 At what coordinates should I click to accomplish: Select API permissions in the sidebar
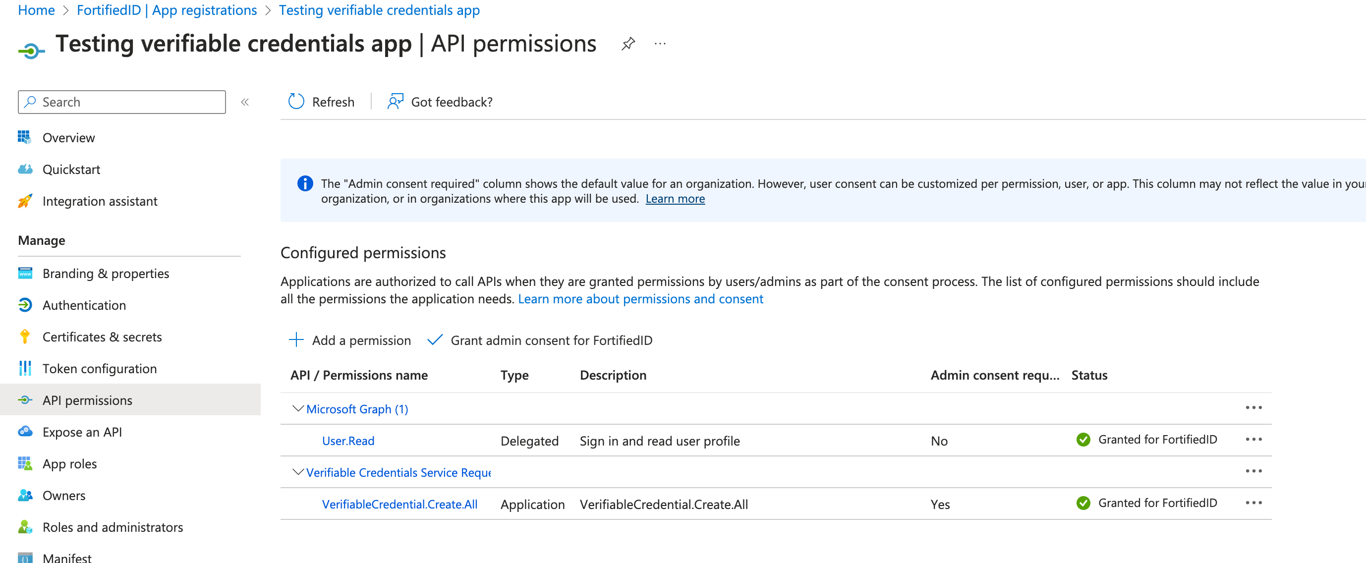130,400
